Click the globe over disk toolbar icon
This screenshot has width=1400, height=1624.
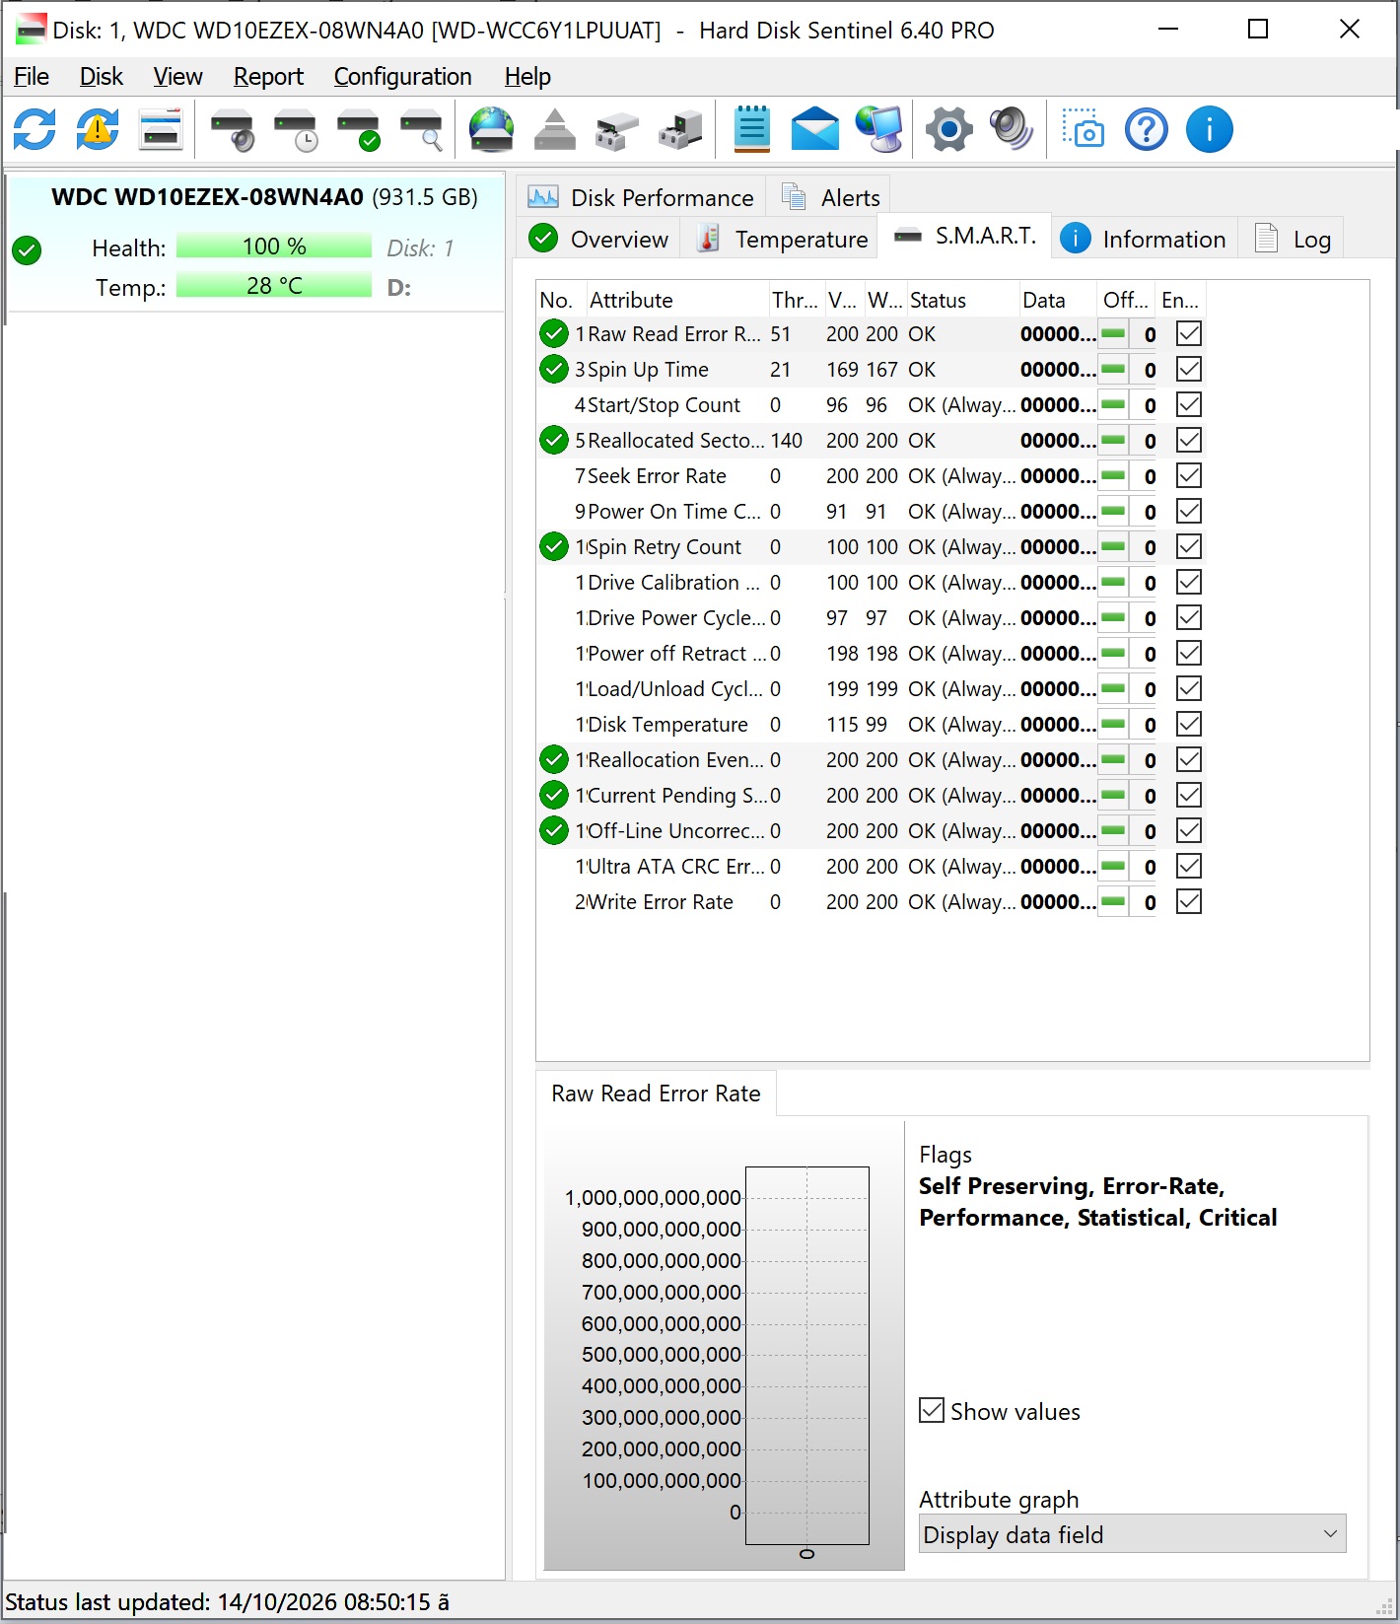tap(491, 130)
